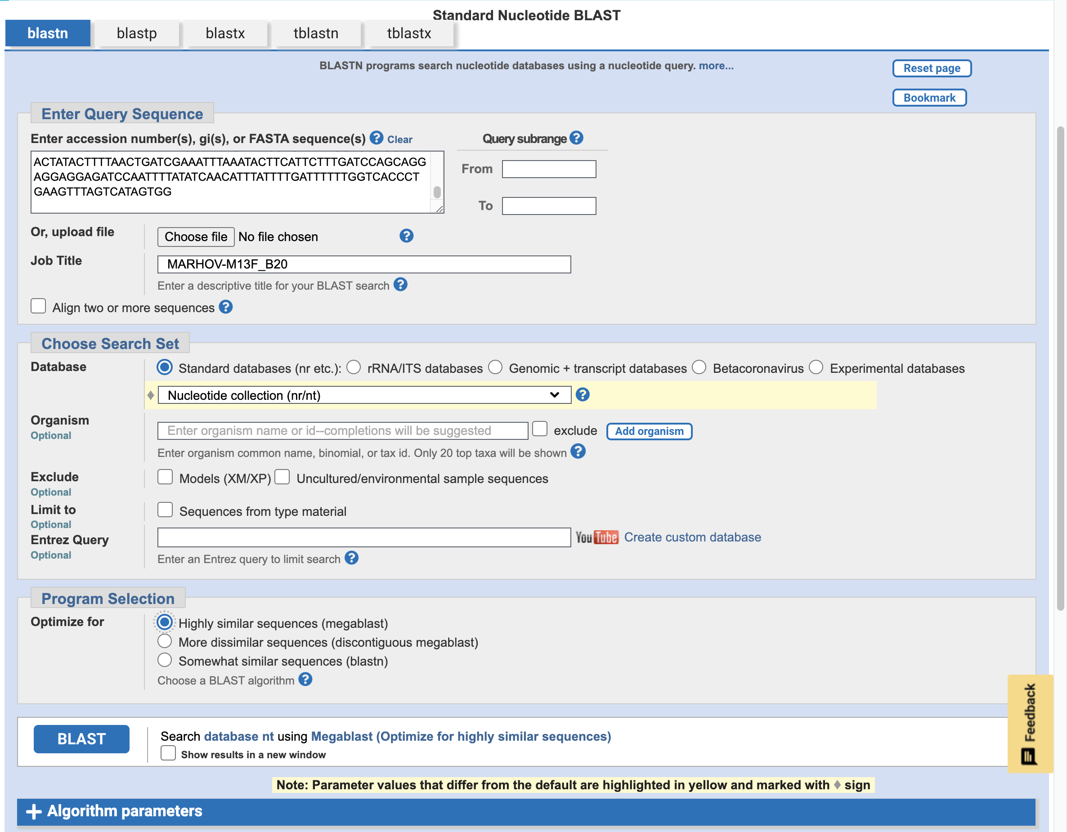The width and height of the screenshot is (1067, 832).
Task: Click plus icon on Algorithm parameters bar
Action: 34,811
